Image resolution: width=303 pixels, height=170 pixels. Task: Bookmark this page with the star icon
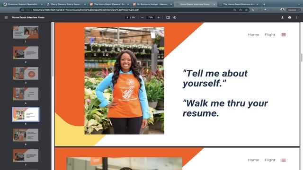pyautogui.click(x=246, y=10)
